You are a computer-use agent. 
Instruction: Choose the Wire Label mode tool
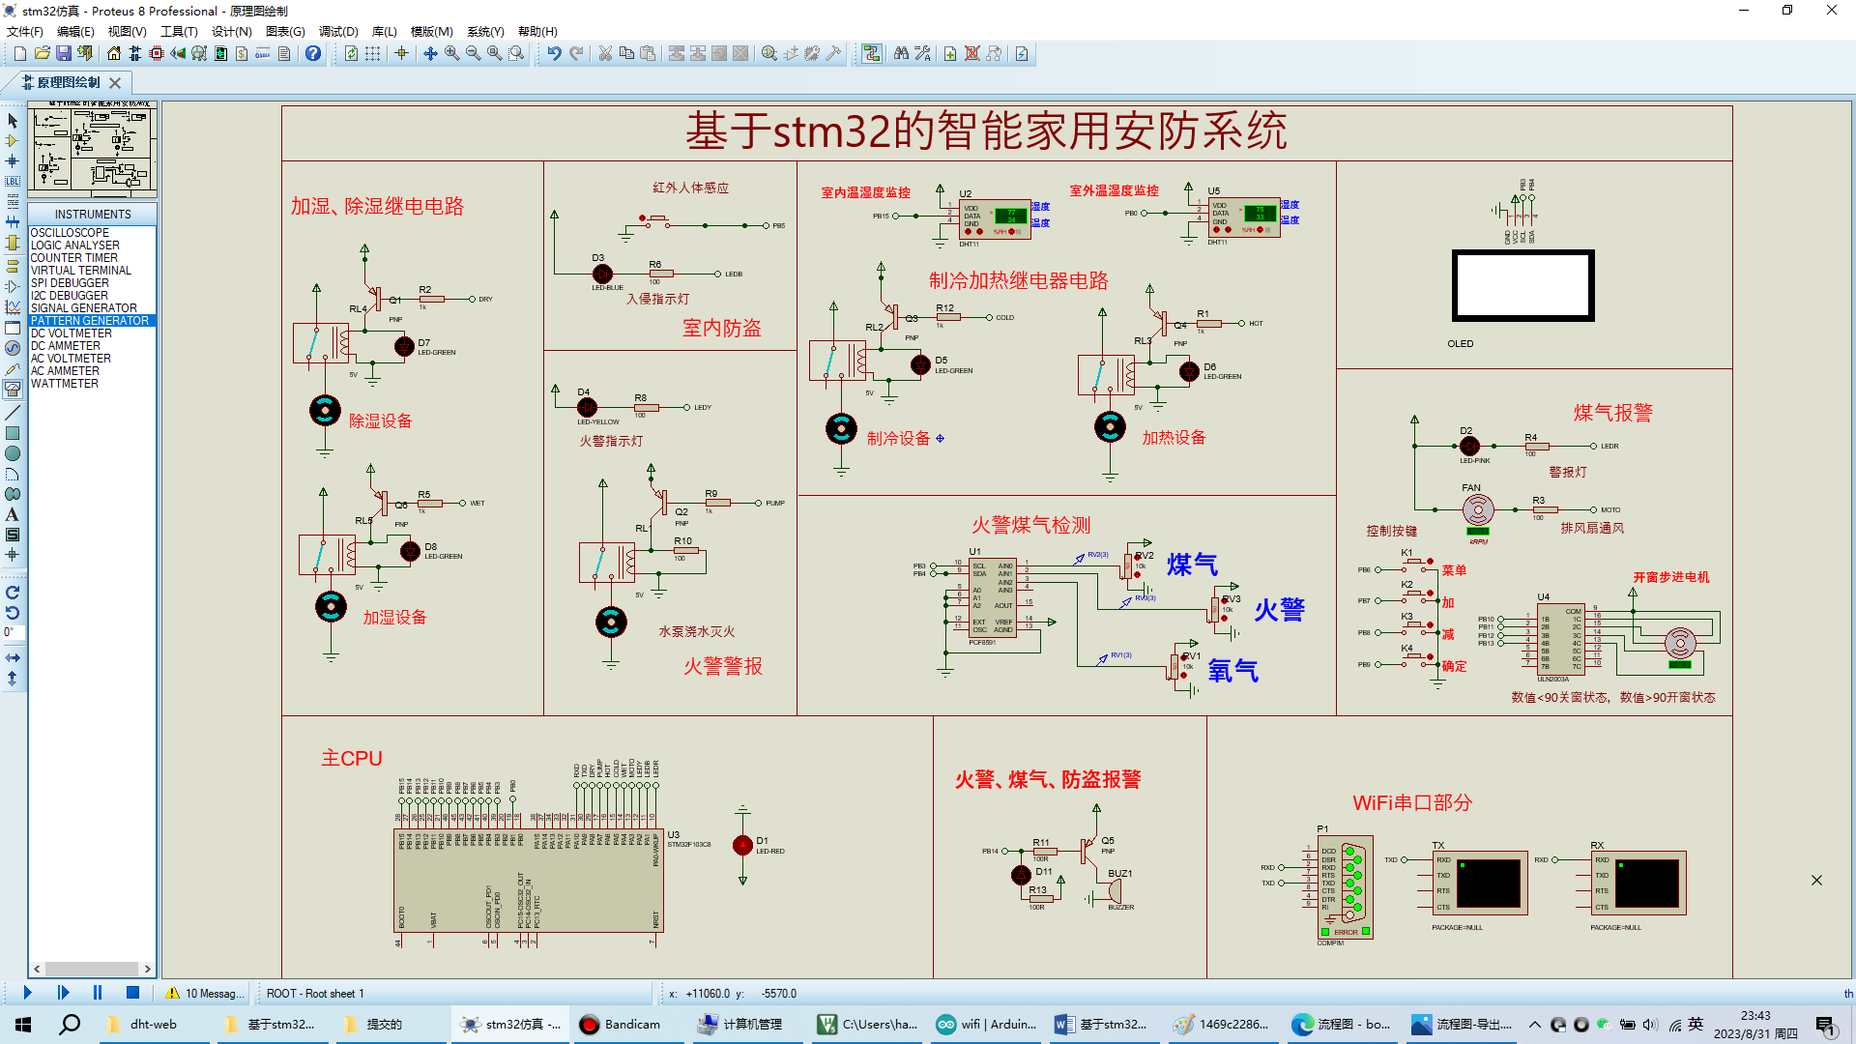(13, 182)
